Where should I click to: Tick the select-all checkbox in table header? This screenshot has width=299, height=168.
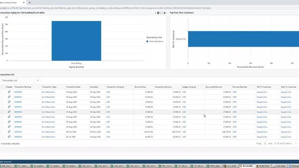coord(2,87)
